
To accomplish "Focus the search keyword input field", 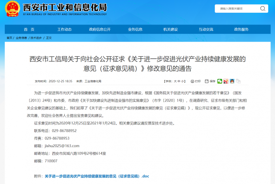I will 237,9.
